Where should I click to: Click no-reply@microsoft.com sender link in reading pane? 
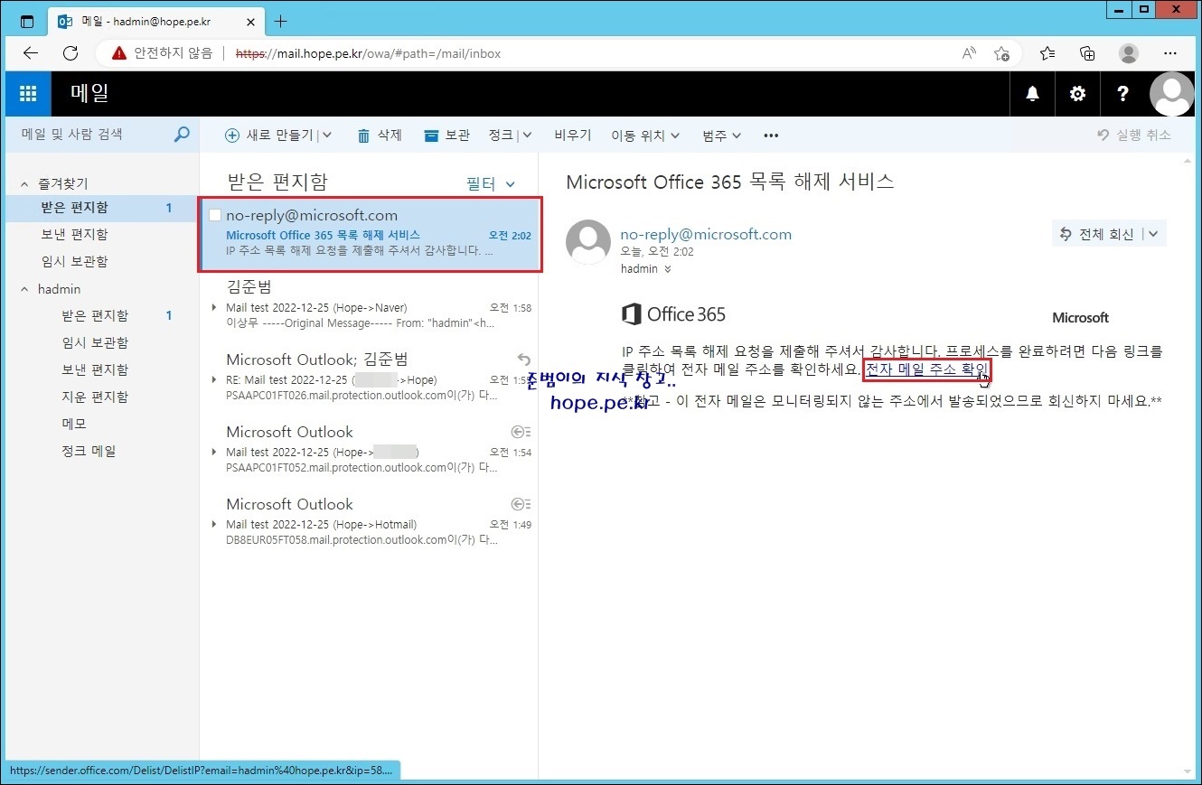(706, 234)
